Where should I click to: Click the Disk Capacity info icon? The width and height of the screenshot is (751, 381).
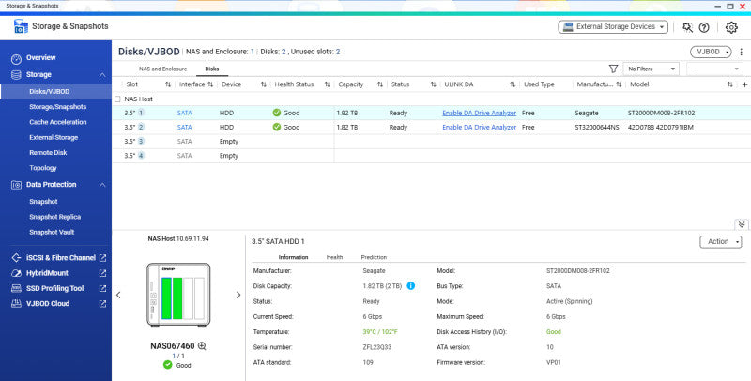tap(410, 285)
